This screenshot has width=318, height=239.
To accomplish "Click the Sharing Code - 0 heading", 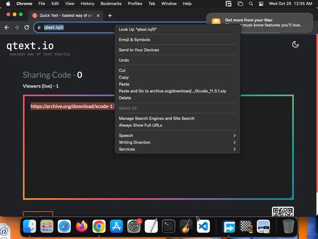I will click(x=52, y=75).
